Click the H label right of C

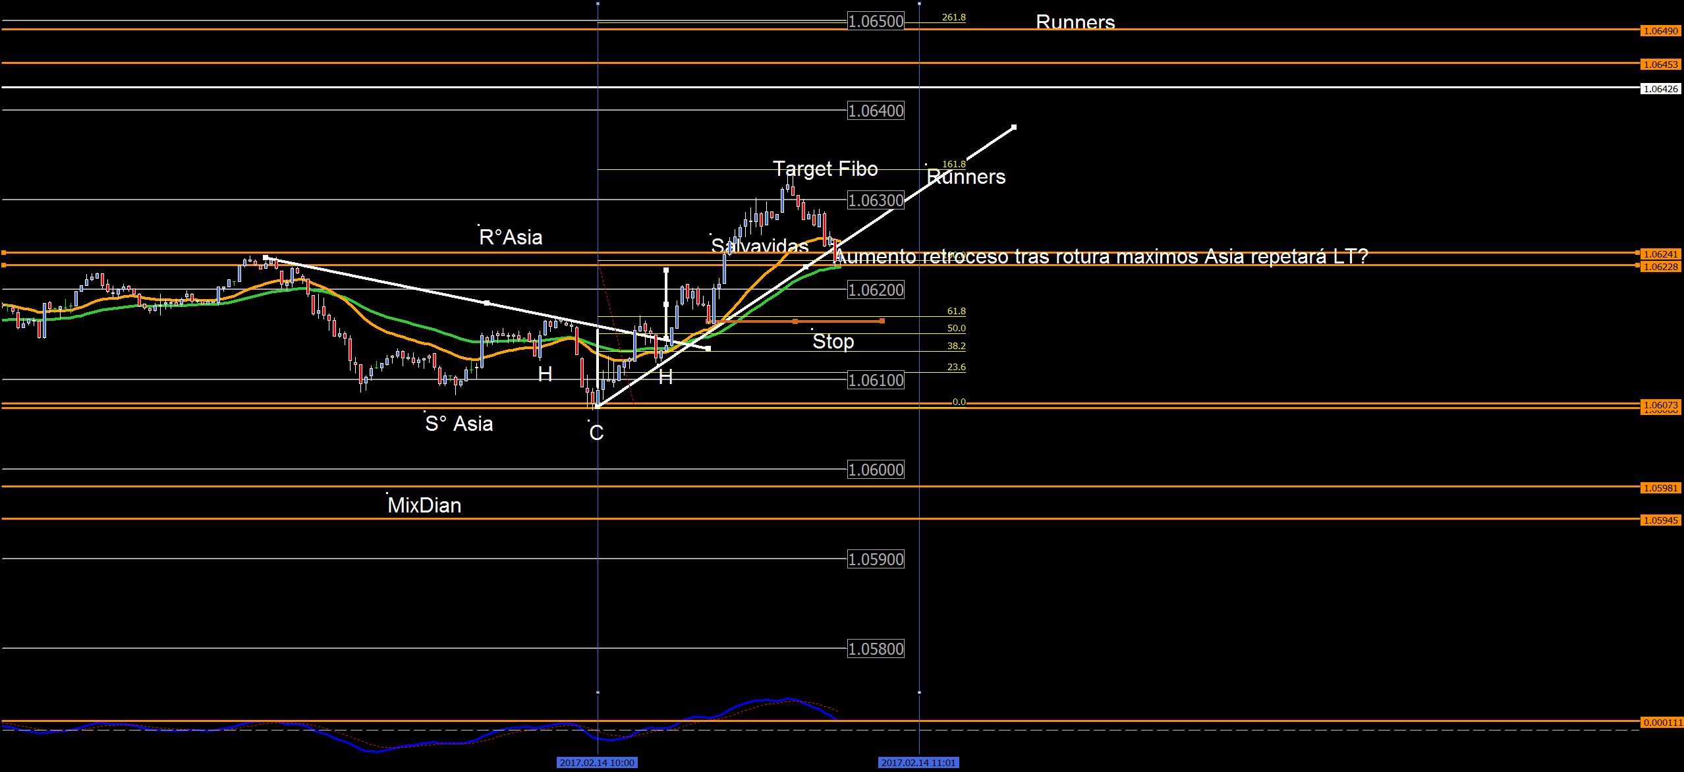click(665, 377)
